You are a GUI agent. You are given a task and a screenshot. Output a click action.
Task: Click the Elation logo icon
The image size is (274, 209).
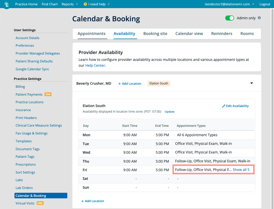7,4
